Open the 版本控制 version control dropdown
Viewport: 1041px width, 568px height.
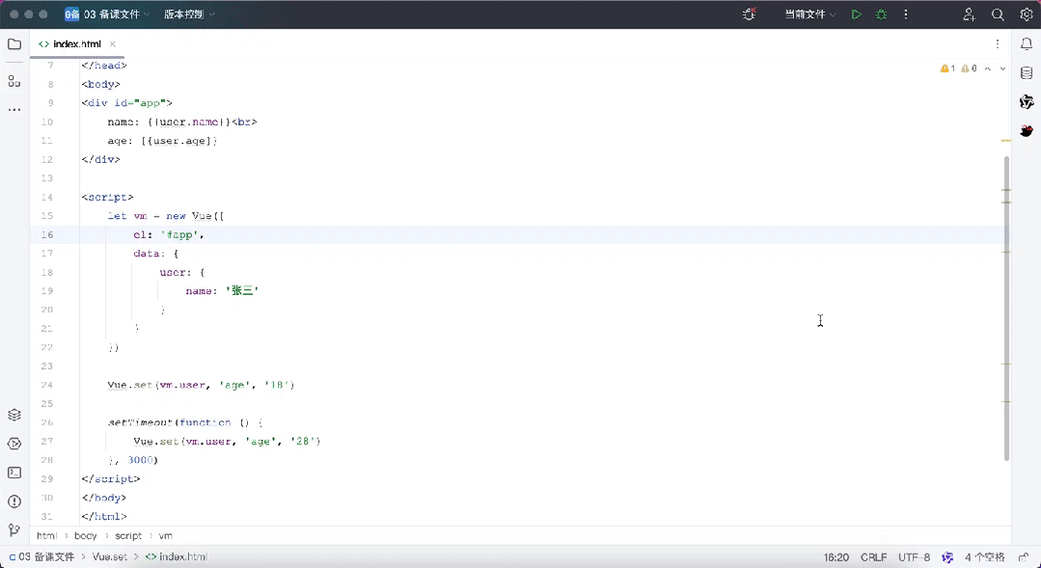tap(189, 14)
